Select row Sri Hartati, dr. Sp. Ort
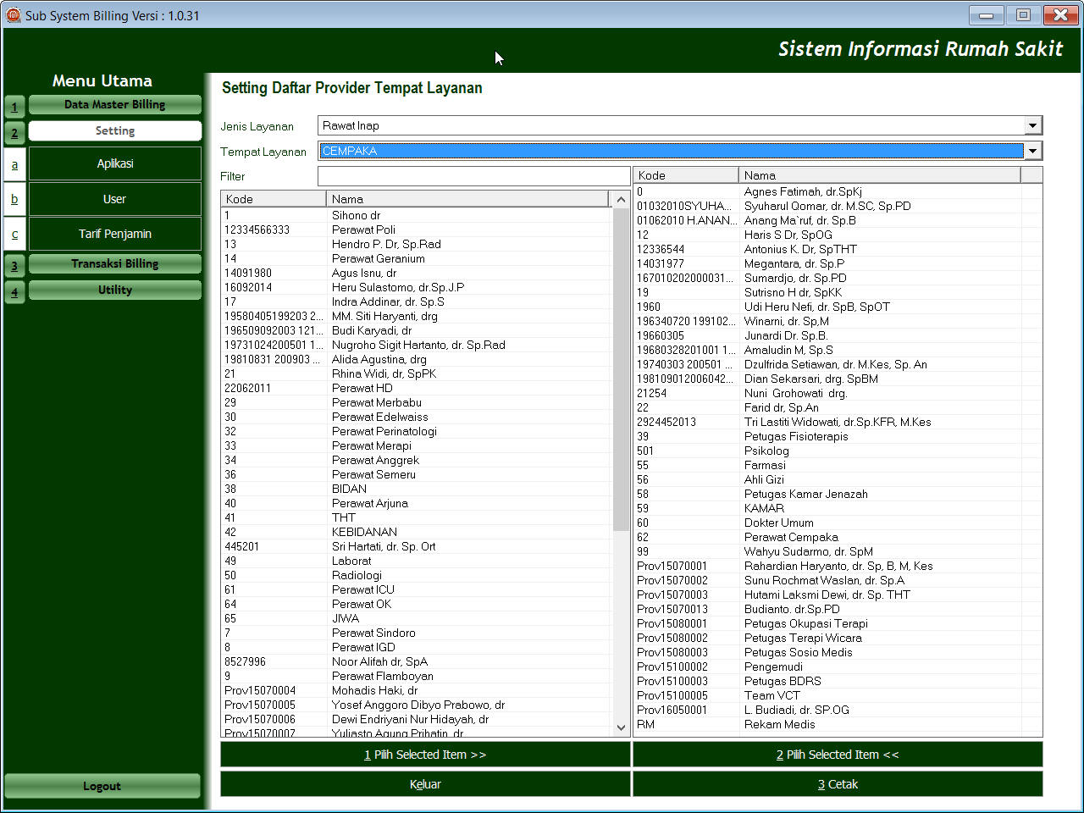Screen dimensions: 1084x813 [x=415, y=546]
